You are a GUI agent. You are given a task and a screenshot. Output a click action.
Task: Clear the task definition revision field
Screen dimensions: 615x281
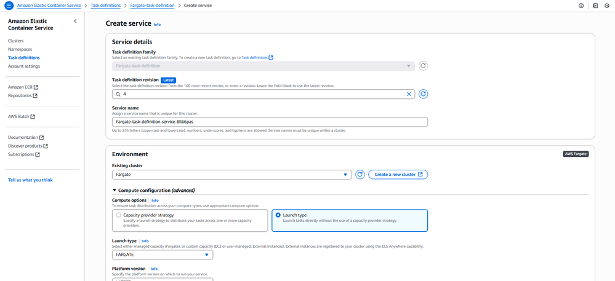[409, 94]
